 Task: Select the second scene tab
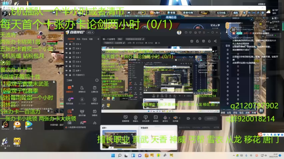(78, 39)
